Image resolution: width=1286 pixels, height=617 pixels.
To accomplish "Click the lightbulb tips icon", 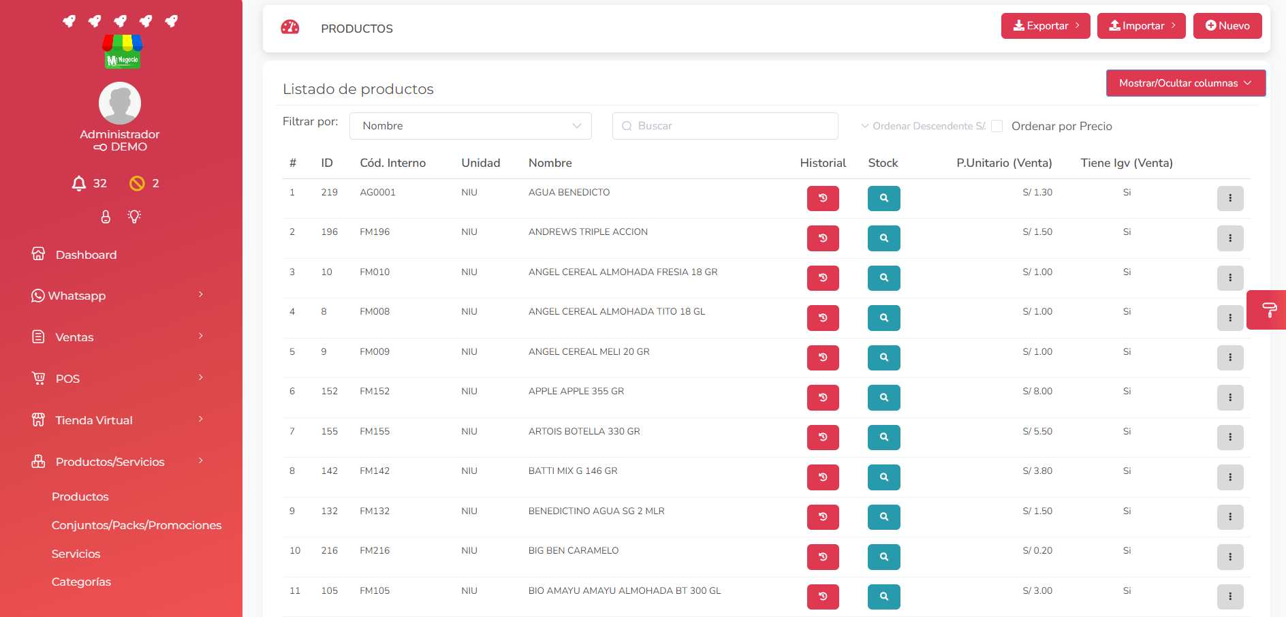I will pos(134,217).
